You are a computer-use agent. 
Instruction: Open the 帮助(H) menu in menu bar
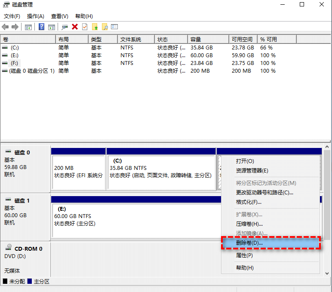coord(84,16)
